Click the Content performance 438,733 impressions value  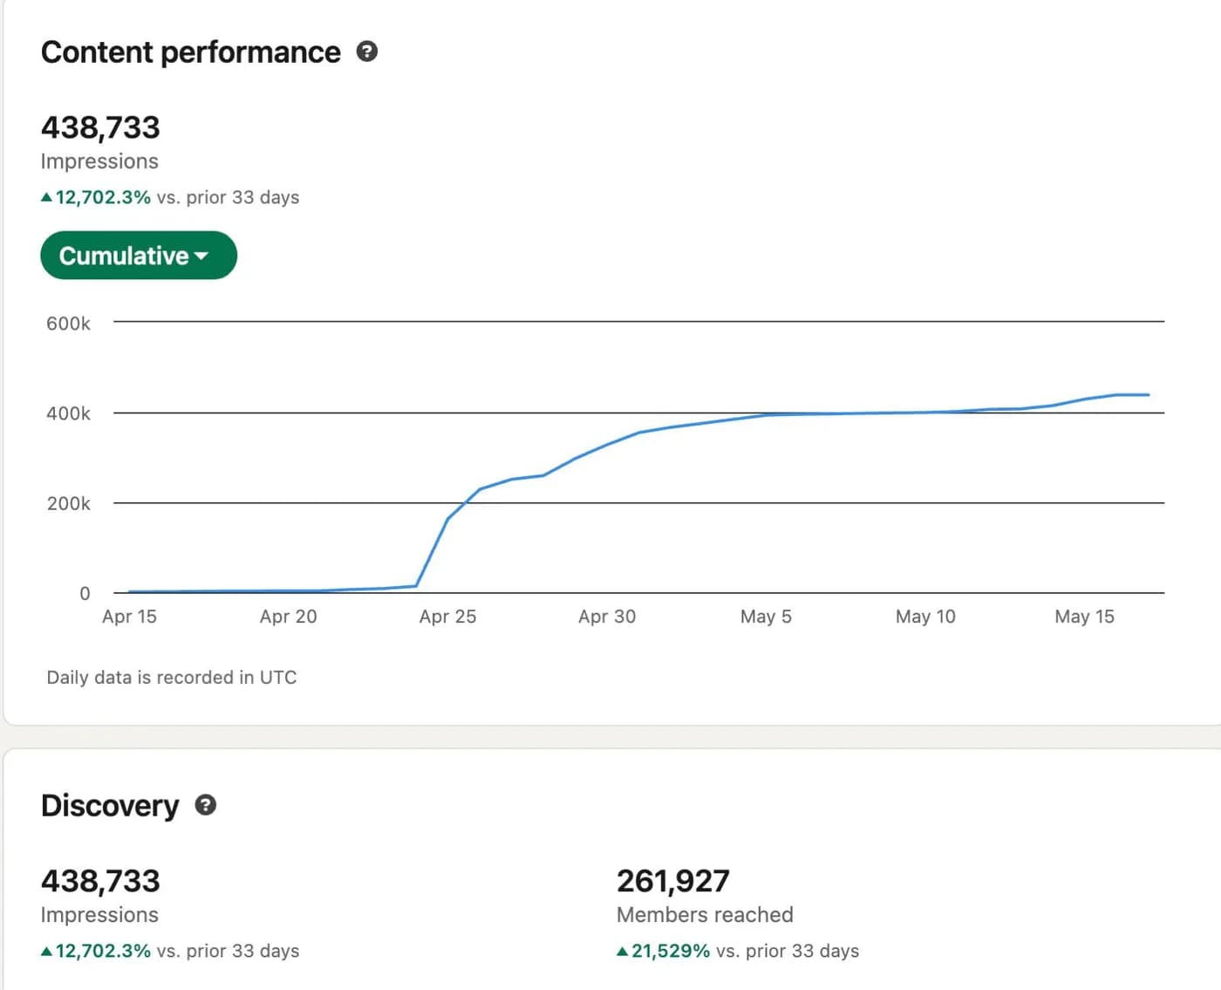coord(100,127)
